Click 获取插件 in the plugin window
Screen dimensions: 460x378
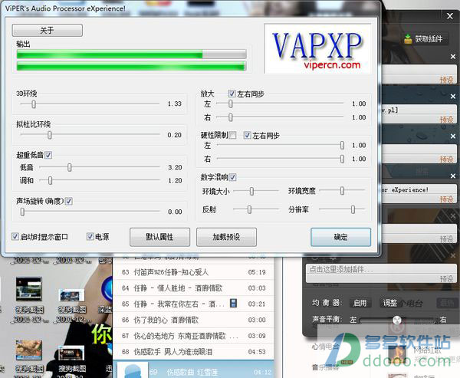tap(425, 39)
